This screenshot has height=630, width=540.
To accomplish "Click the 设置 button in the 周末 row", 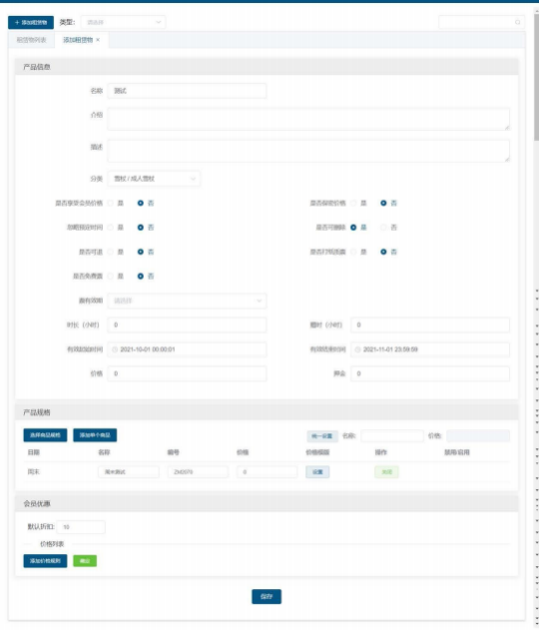I will (317, 471).
